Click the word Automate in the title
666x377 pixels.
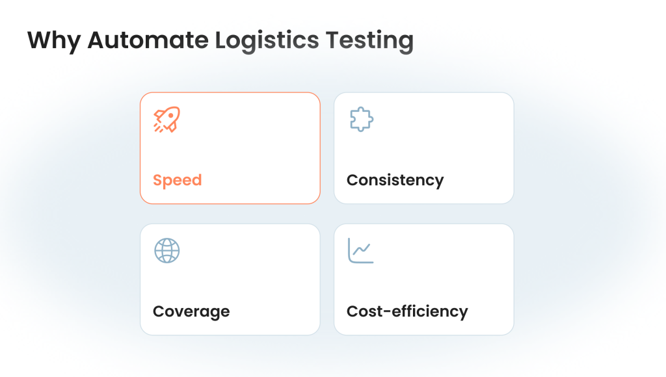point(148,40)
